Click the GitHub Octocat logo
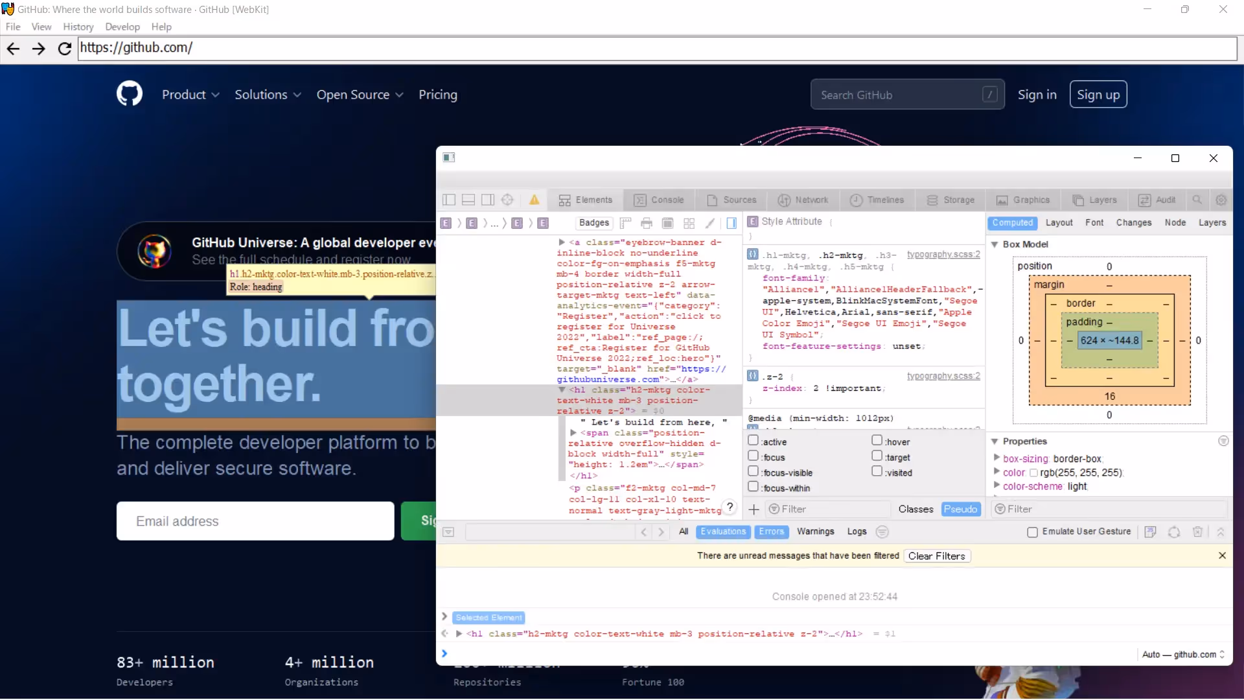The image size is (1244, 700). click(130, 94)
